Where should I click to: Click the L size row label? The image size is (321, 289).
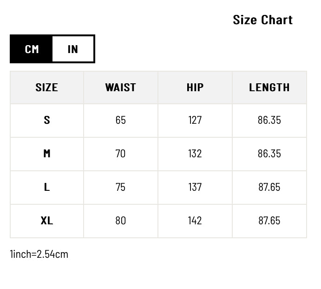point(46,187)
